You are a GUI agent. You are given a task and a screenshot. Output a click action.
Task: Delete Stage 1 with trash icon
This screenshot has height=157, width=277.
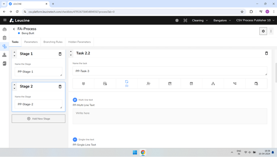60,54
